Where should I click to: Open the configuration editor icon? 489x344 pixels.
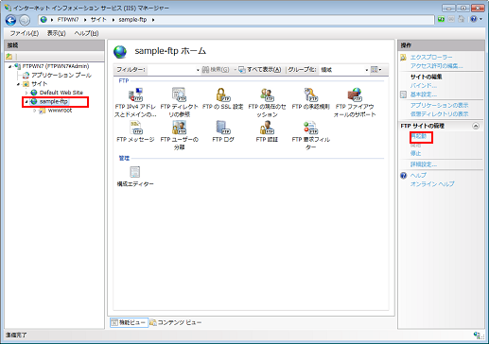[135, 177]
